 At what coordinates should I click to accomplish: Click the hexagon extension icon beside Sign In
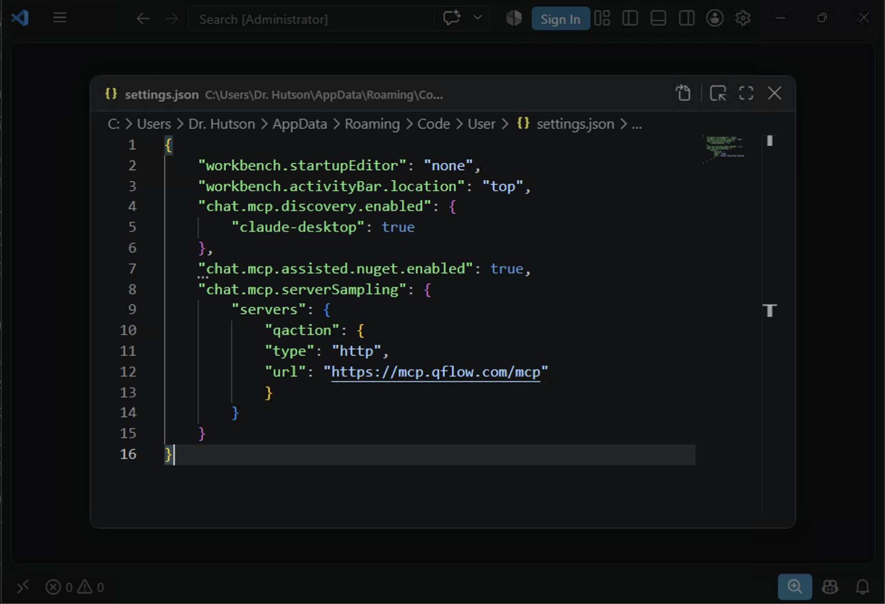pyautogui.click(x=514, y=18)
